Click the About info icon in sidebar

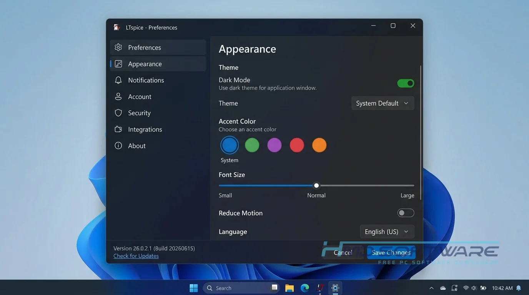pyautogui.click(x=118, y=146)
